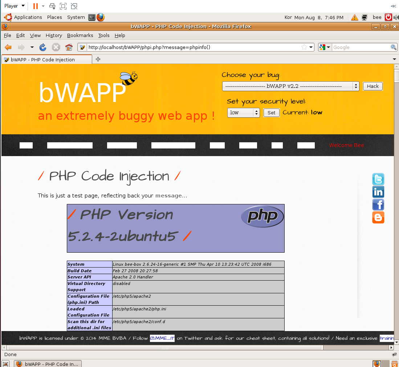Open the System menu
The width and height of the screenshot is (399, 367).
click(x=76, y=17)
